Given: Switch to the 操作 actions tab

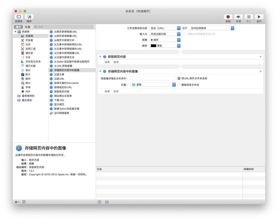Looking at the screenshot, I should (18, 27).
